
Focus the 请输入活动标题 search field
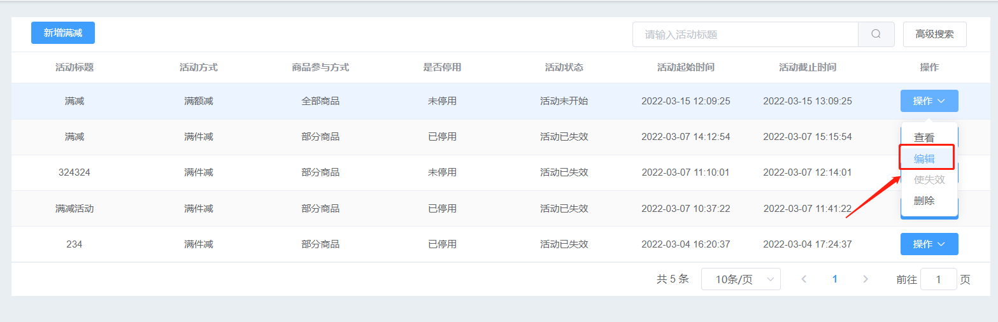coord(745,34)
